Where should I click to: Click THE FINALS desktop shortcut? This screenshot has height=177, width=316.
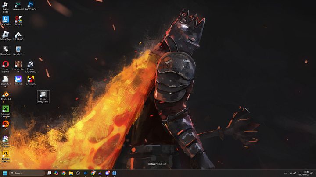pos(18,36)
